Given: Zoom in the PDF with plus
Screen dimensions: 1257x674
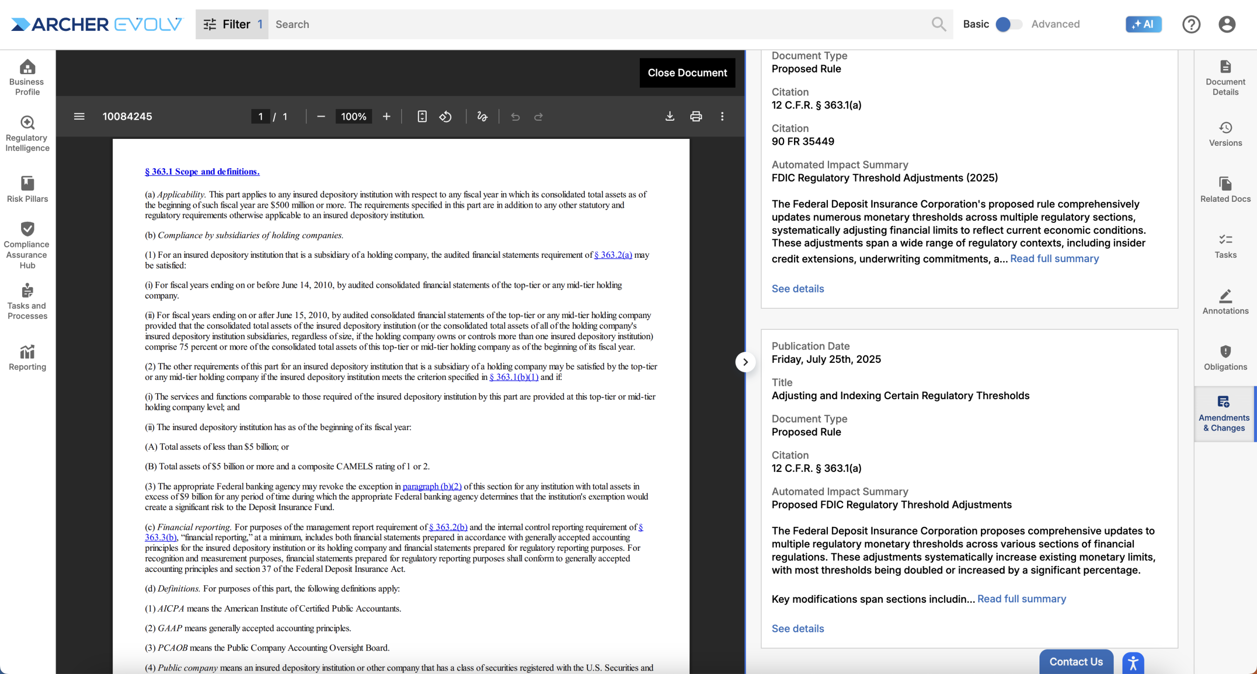Looking at the screenshot, I should (386, 116).
